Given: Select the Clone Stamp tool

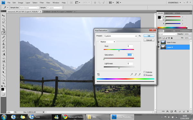Looking at the screenshot, I should pos(3,44).
